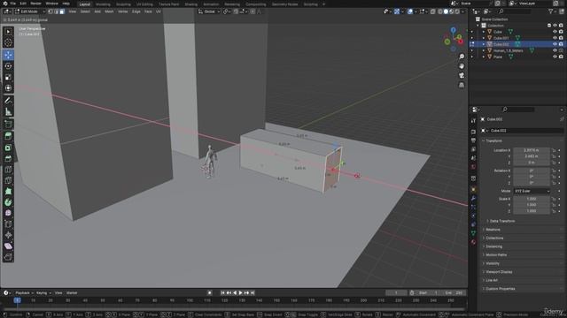Image resolution: width=567 pixels, height=318 pixels.
Task: Click the Scale X value field
Action: pyautogui.click(x=532, y=199)
